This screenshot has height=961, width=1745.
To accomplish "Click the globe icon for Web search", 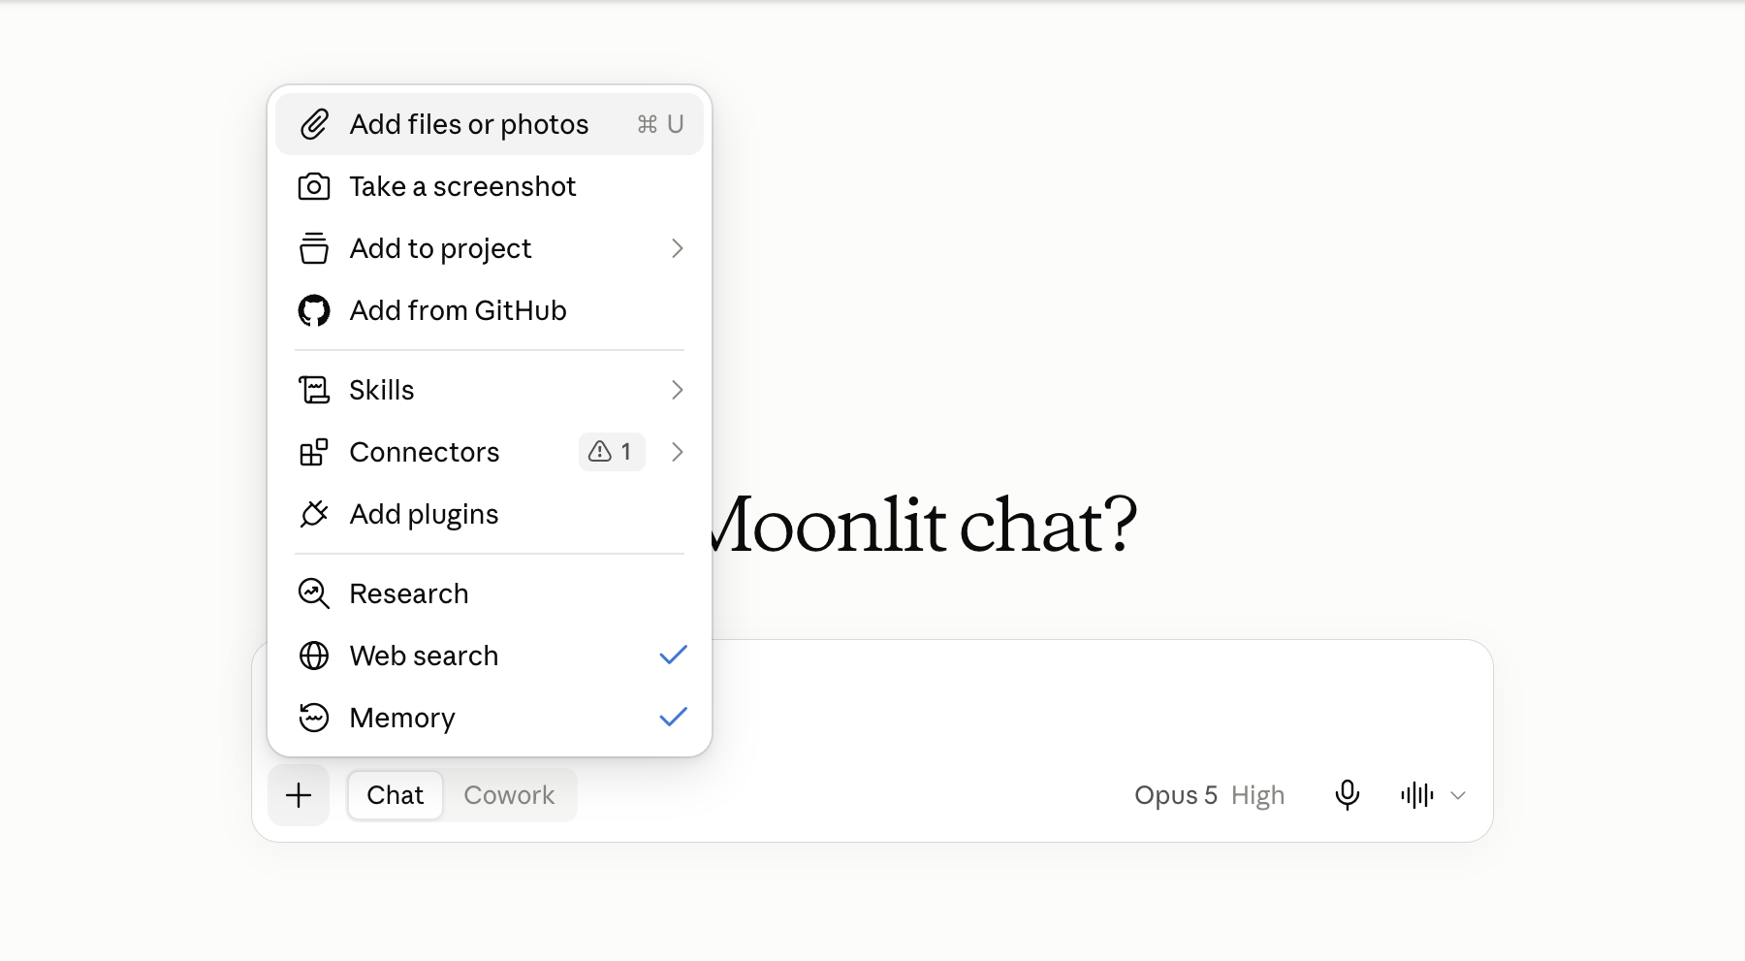I will (314, 656).
